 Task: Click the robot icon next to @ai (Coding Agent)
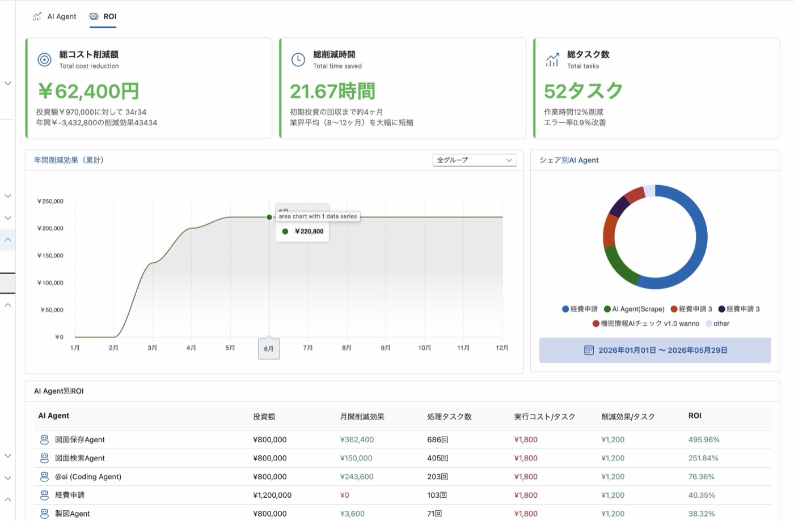(44, 477)
